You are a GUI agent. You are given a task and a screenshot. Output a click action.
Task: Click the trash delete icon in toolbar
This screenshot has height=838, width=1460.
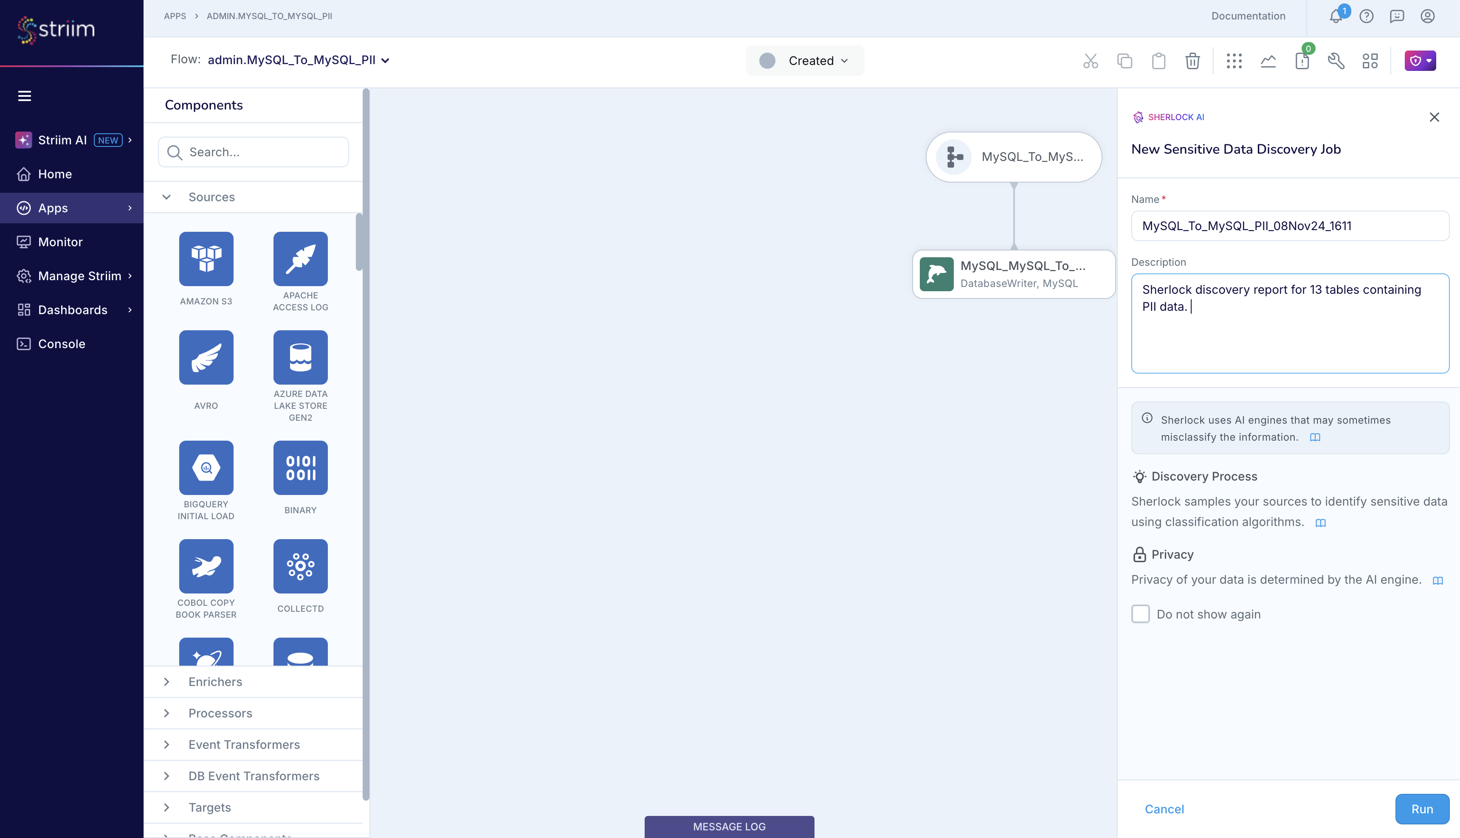tap(1192, 60)
